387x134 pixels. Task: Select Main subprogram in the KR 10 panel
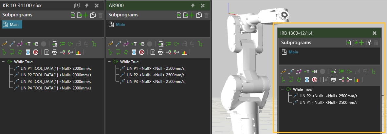pos(12,25)
